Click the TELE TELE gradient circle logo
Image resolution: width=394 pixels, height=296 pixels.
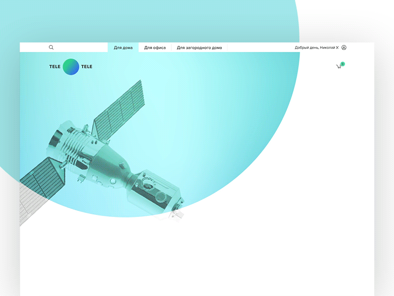(x=71, y=67)
